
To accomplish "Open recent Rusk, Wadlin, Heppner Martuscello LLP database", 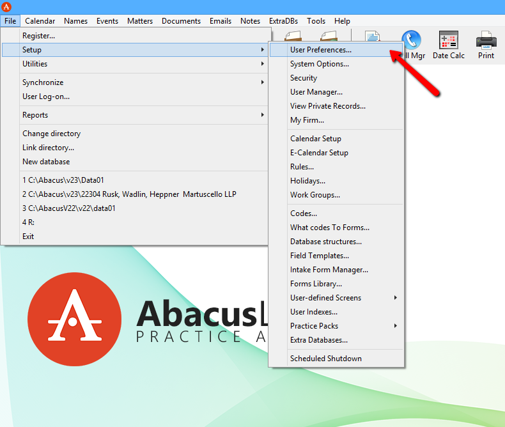I will (136, 194).
